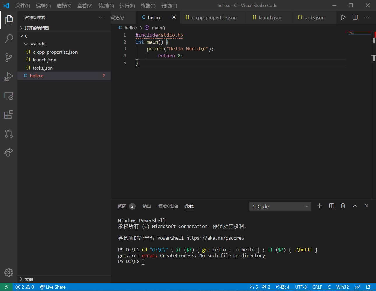Open notifications bell in status bar
The height and width of the screenshot is (291, 376).
(368, 287)
